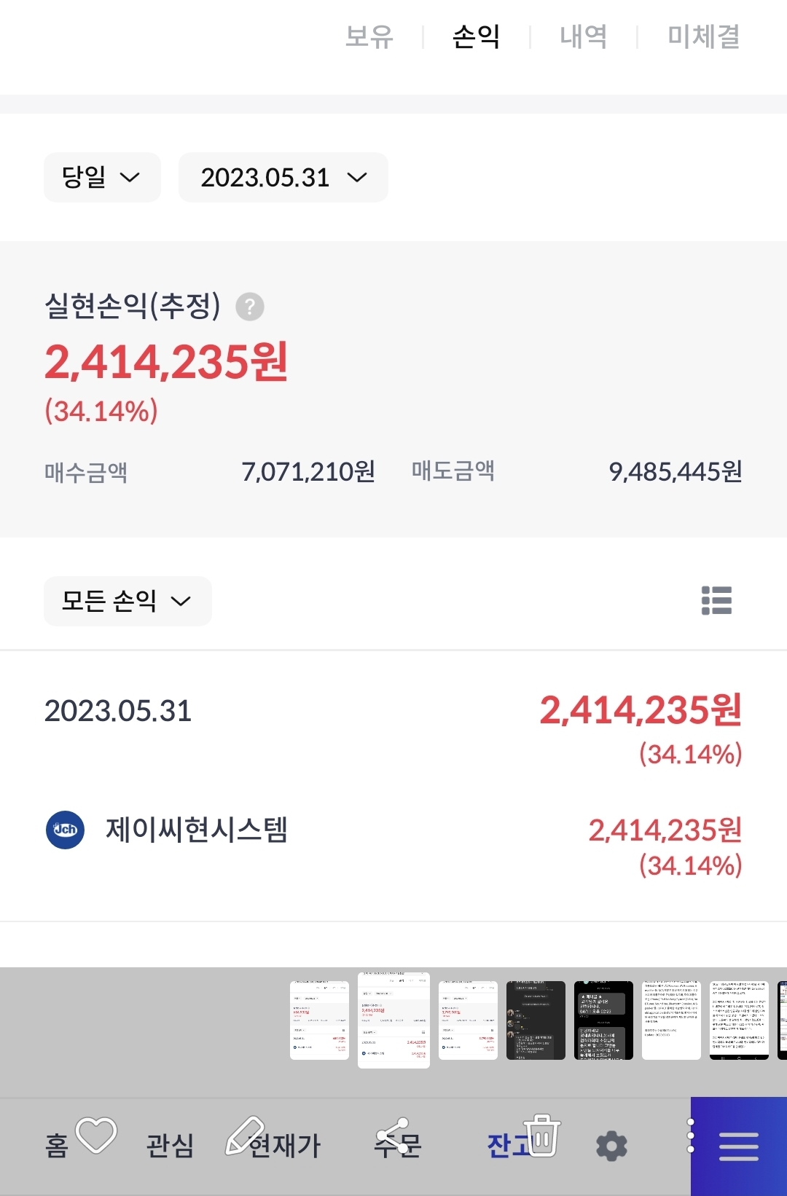Viewport: 787px width, 1196px height.
Task: Go to the 관심 bottom menu
Action: coord(170,1145)
